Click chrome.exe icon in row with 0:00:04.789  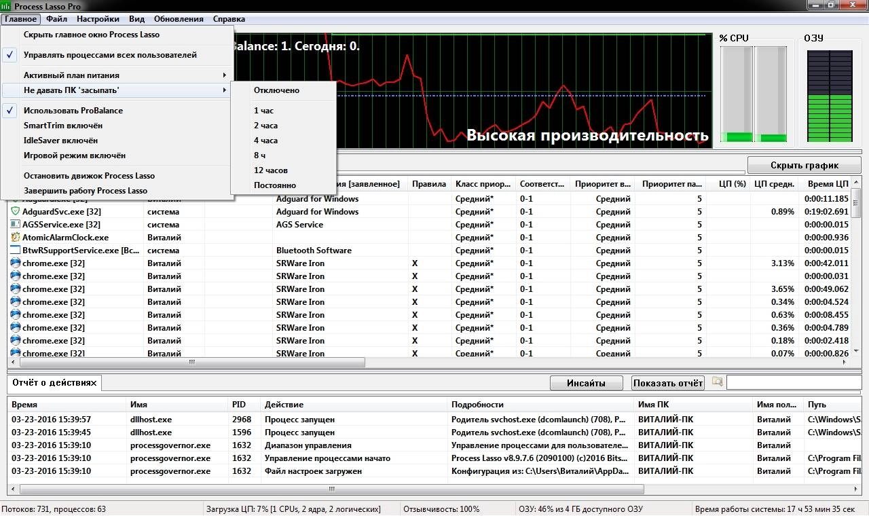pos(16,328)
